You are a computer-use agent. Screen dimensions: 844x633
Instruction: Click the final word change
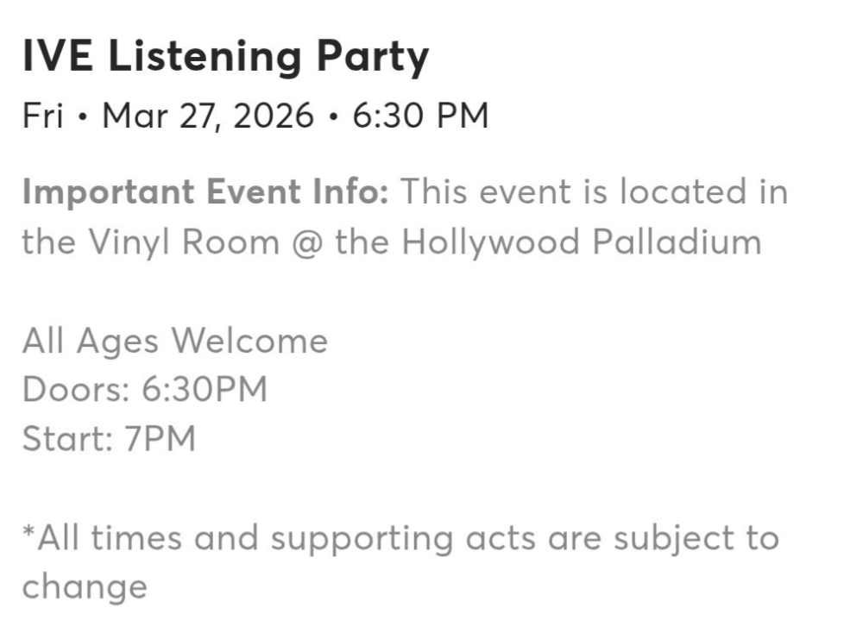[85, 587]
